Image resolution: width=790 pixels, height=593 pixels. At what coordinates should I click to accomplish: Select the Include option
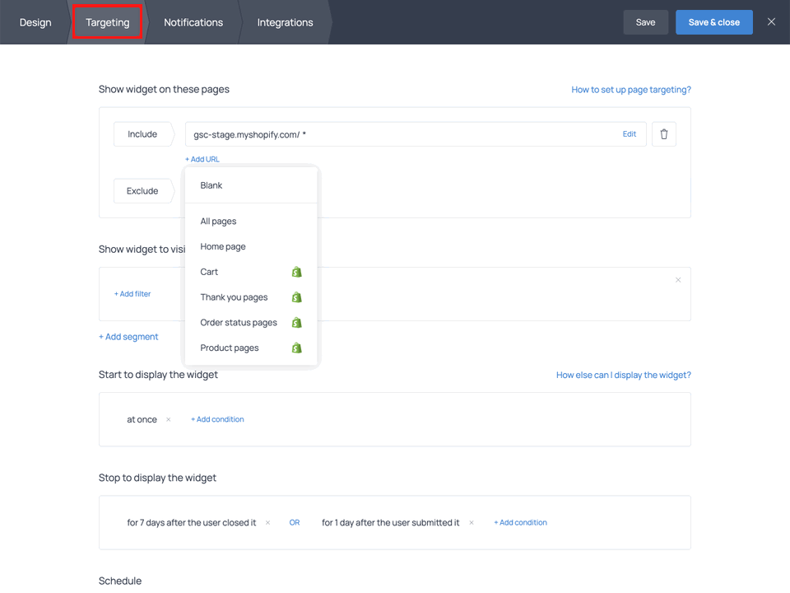coord(143,133)
